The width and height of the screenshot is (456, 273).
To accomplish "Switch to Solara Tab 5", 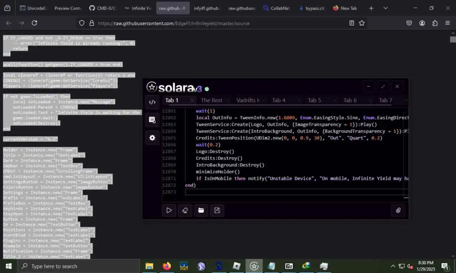I will pyautogui.click(x=314, y=100).
